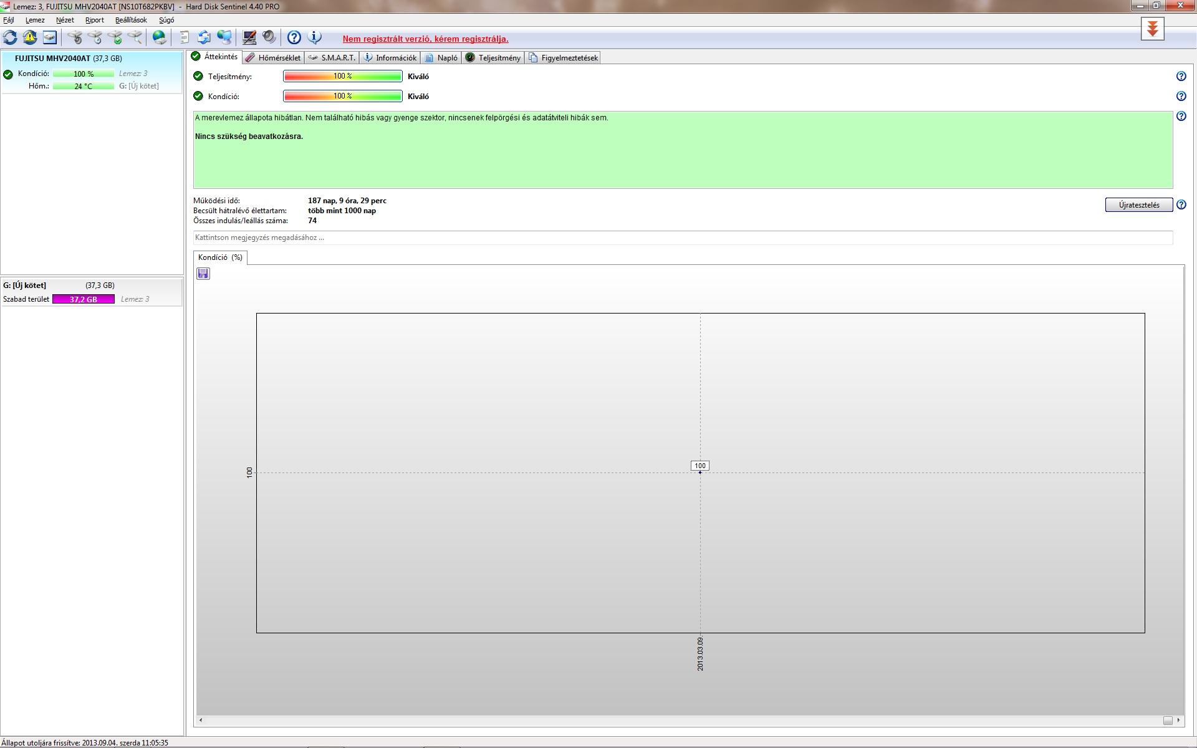Image resolution: width=1197 pixels, height=748 pixels.
Task: Click the refresh with warning triangle icon
Action: coord(30,38)
